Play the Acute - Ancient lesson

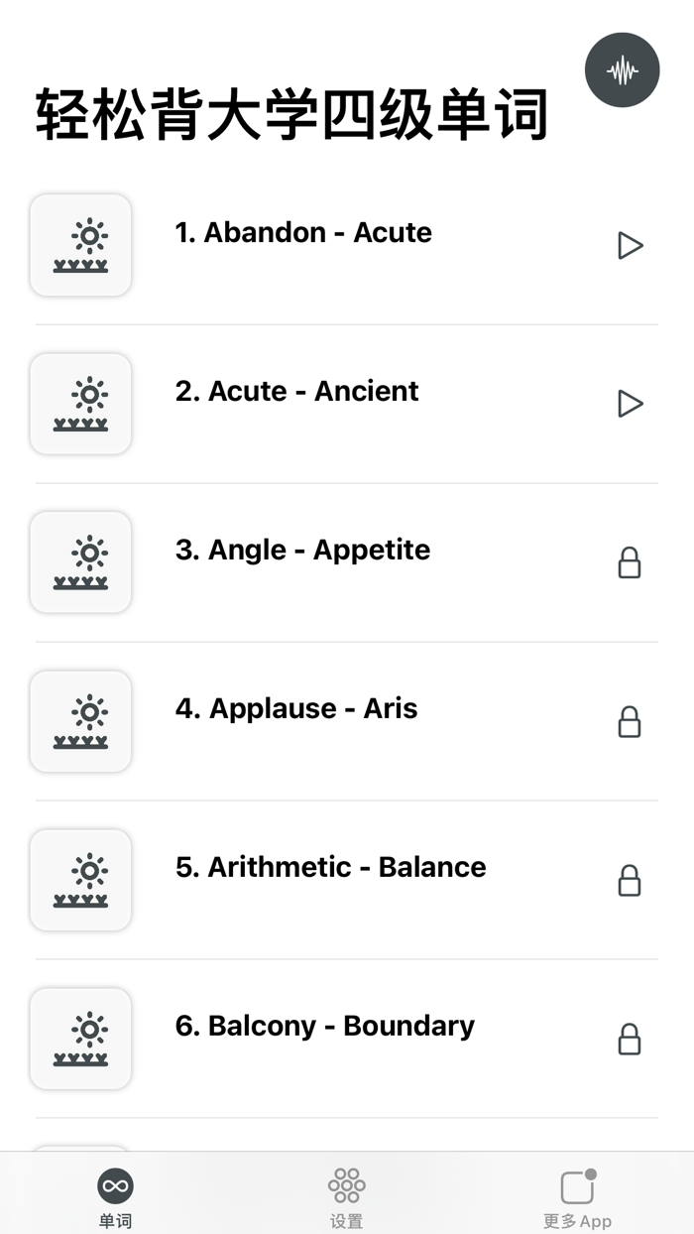[x=631, y=404]
